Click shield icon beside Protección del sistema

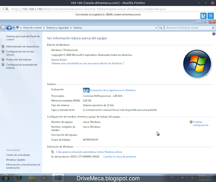click(x=3, y=60)
